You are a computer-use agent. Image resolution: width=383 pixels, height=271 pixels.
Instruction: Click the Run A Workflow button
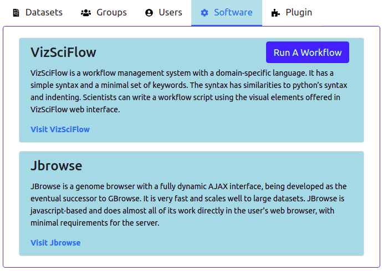click(x=308, y=53)
